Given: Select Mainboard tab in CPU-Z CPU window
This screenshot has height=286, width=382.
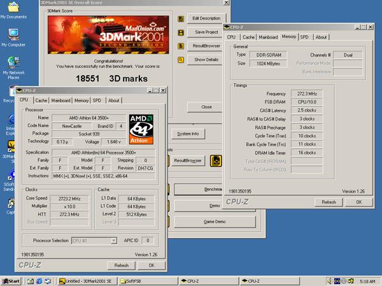Looking at the screenshot, I should [x=61, y=100].
